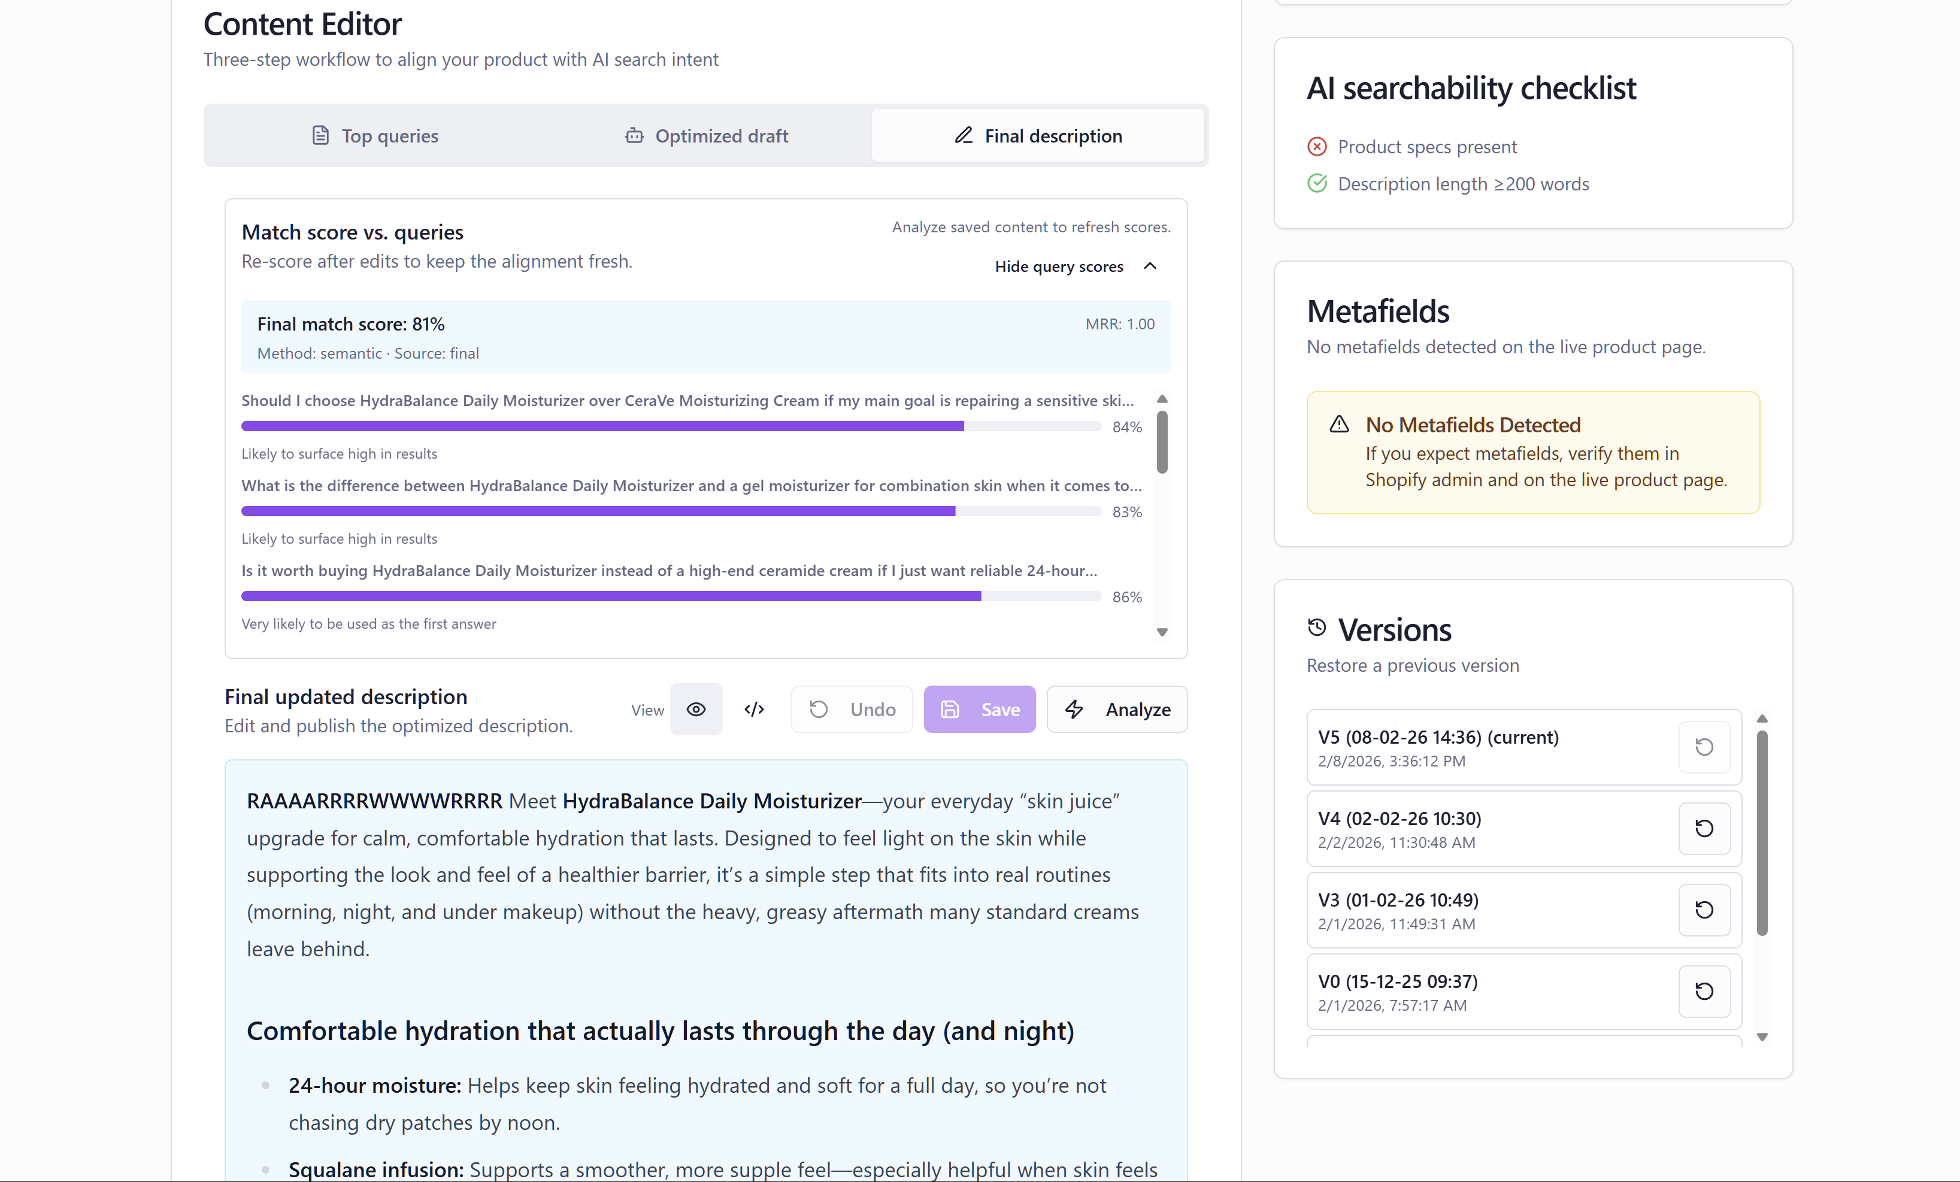
Task: Click the Undo icon beside the description
Action: pos(819,709)
